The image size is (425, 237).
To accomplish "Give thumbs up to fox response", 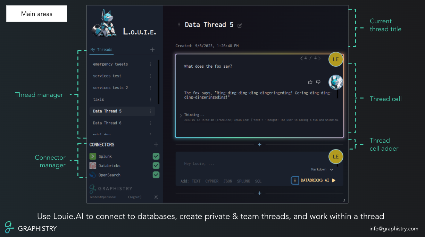I will pyautogui.click(x=310, y=82).
